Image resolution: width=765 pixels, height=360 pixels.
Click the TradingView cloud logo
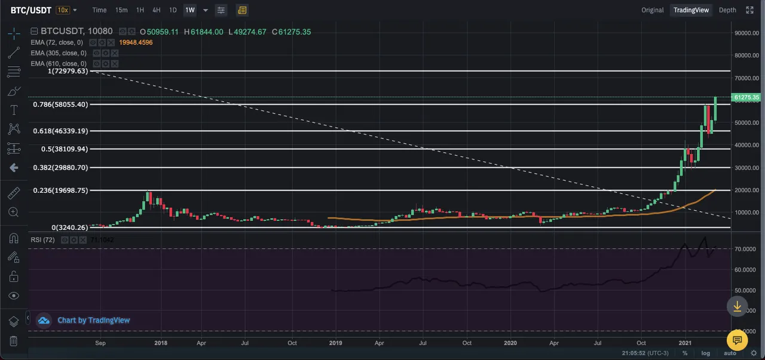click(x=44, y=321)
